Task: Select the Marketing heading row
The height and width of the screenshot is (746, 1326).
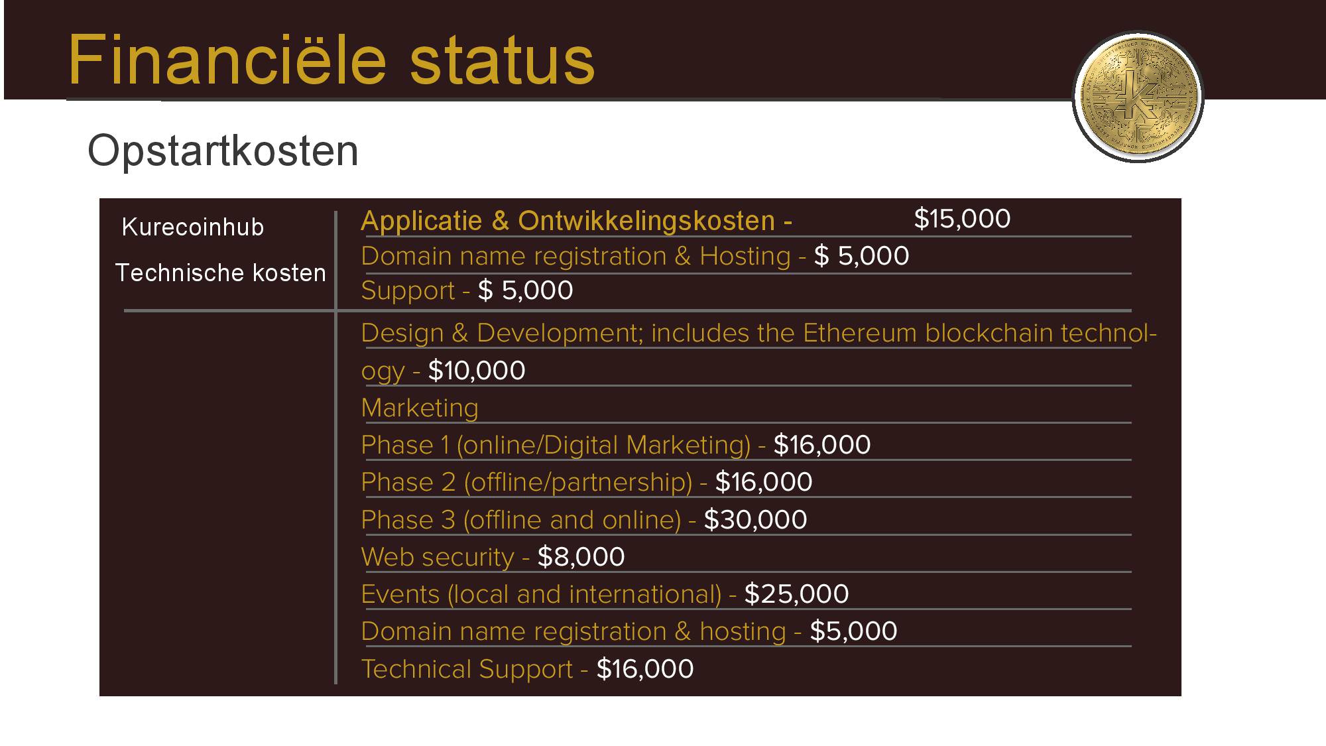Action: point(420,408)
